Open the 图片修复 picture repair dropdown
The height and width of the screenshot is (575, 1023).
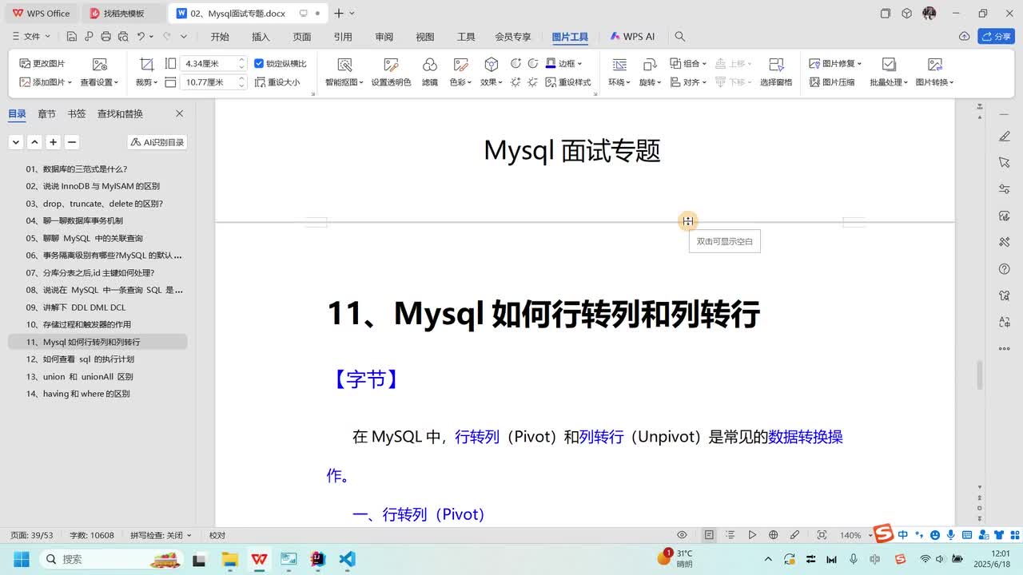835,63
